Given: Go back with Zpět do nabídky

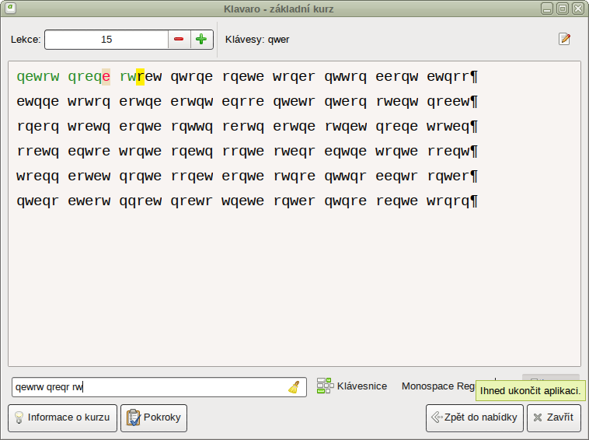Looking at the screenshot, I should [x=475, y=417].
